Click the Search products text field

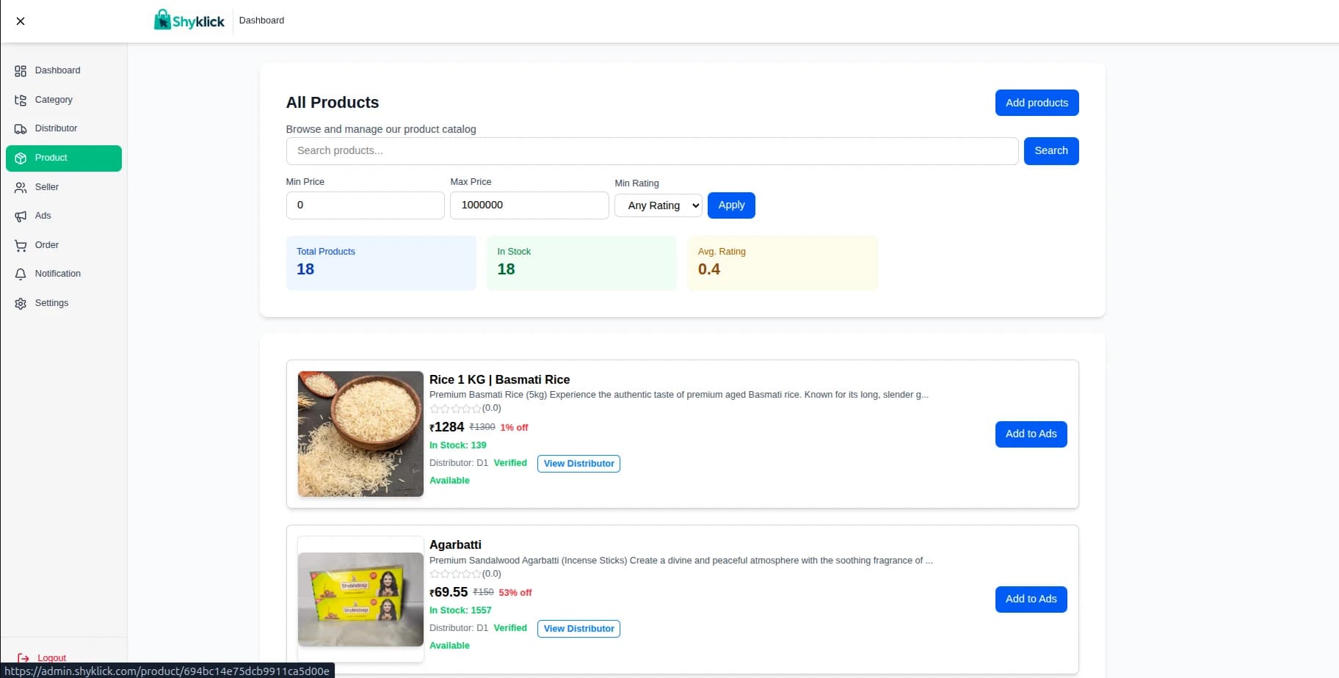pos(652,151)
